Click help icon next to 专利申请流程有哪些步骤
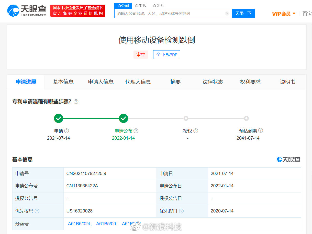 [x=76, y=101]
